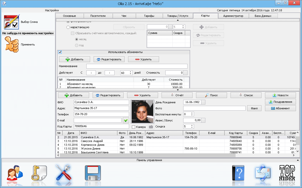
Task: Click the visitor photo thumbnail
Action: click(142, 111)
